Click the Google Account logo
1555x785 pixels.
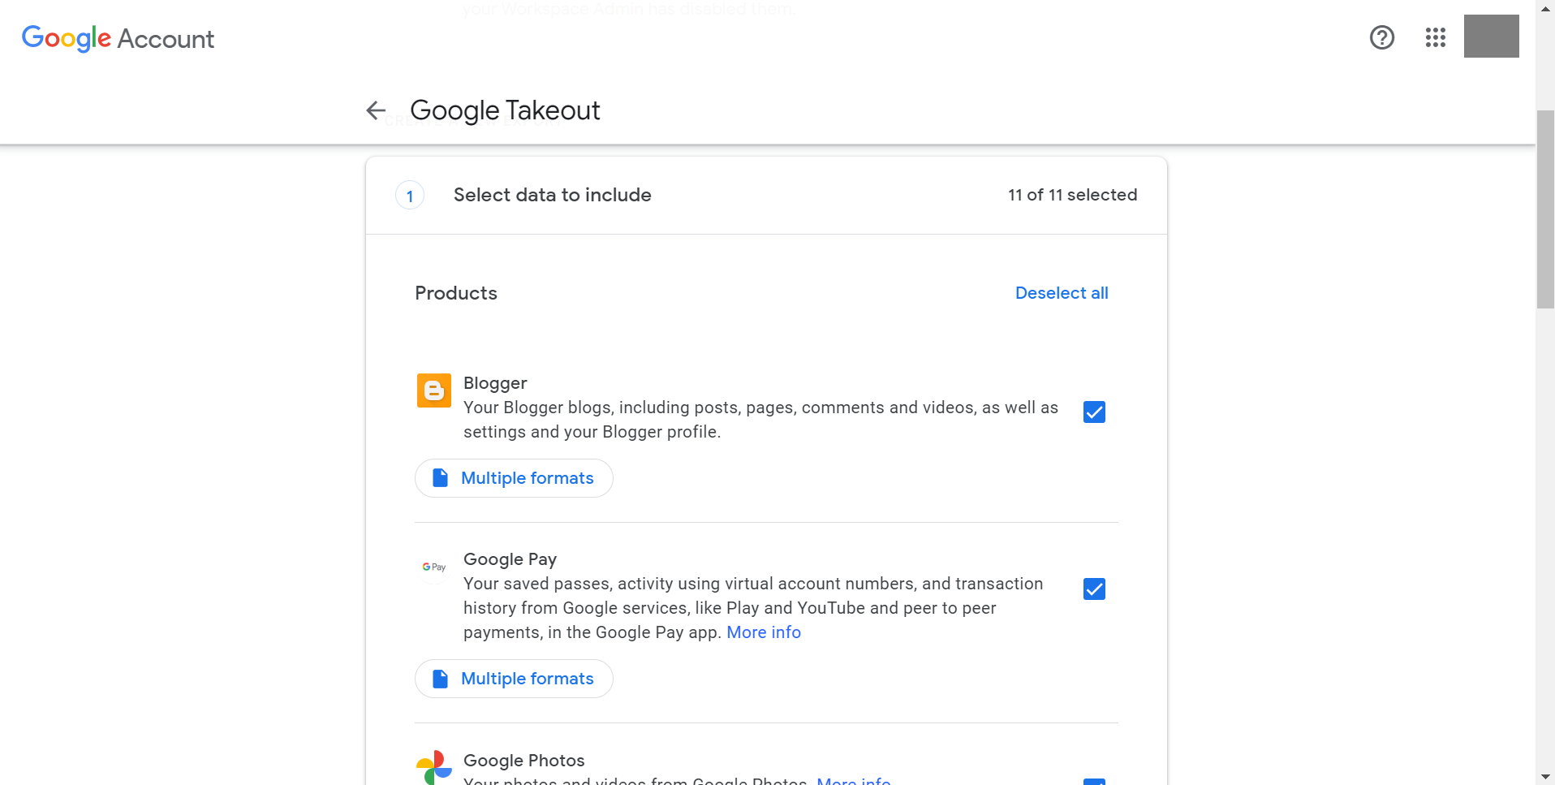(118, 38)
